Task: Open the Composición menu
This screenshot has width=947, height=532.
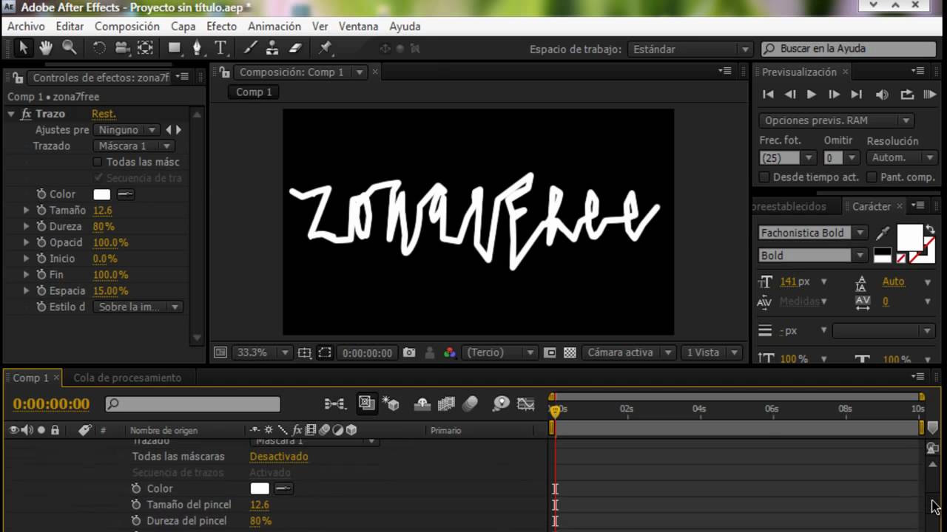Action: click(127, 26)
